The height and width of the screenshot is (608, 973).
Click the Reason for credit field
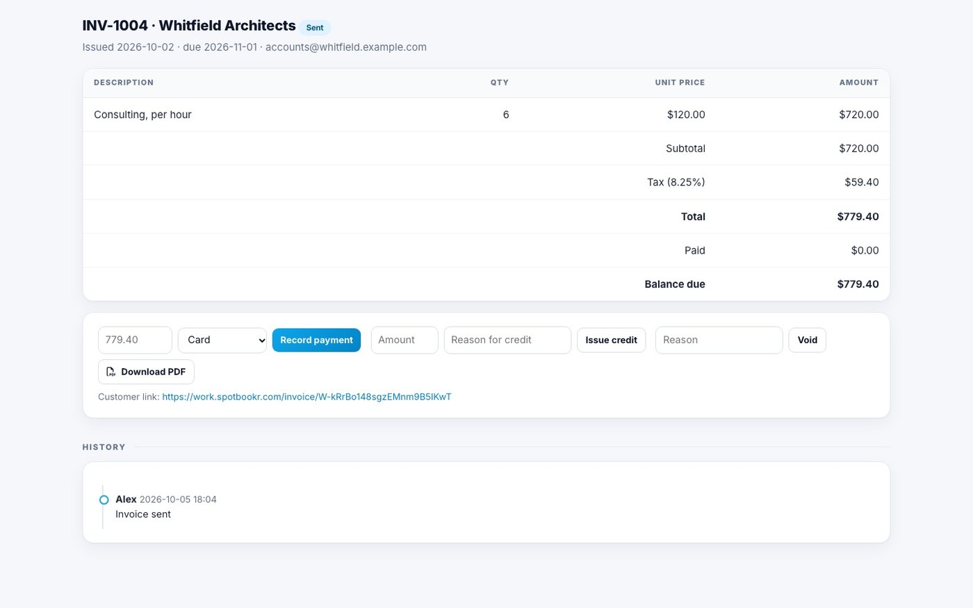click(507, 340)
